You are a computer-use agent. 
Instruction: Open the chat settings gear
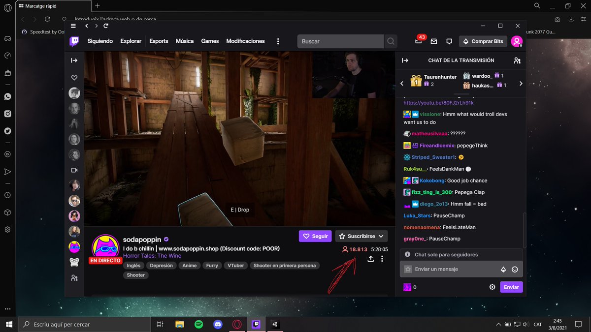click(x=492, y=287)
